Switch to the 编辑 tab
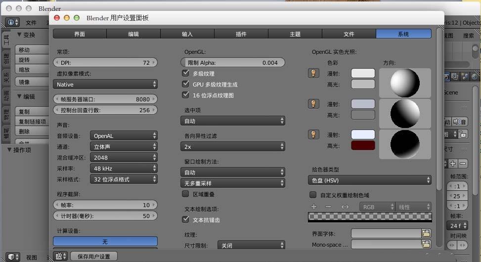 click(x=133, y=34)
